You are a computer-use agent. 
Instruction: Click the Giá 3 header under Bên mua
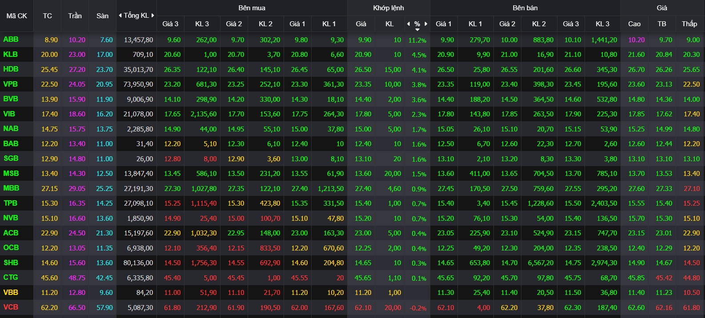[170, 24]
